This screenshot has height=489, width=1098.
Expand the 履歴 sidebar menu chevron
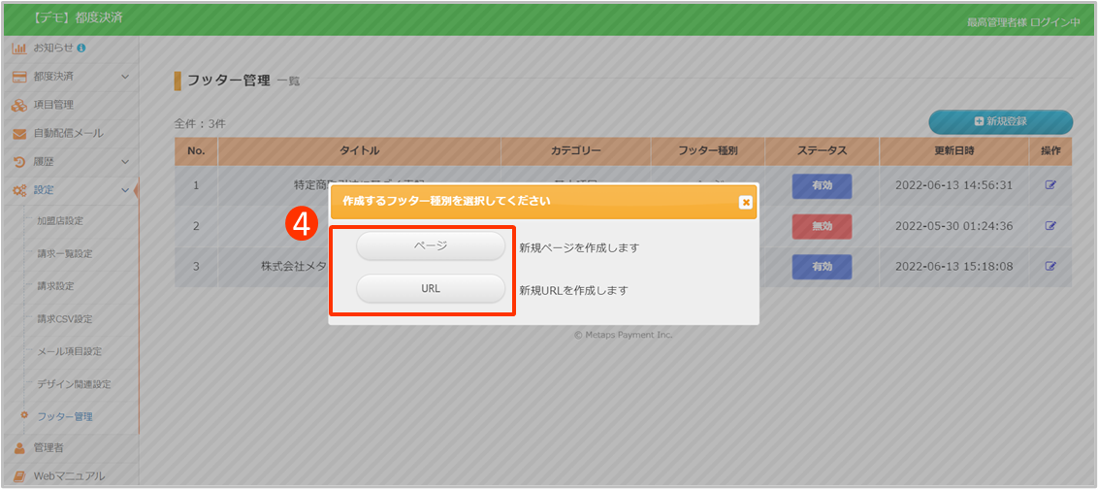(125, 161)
